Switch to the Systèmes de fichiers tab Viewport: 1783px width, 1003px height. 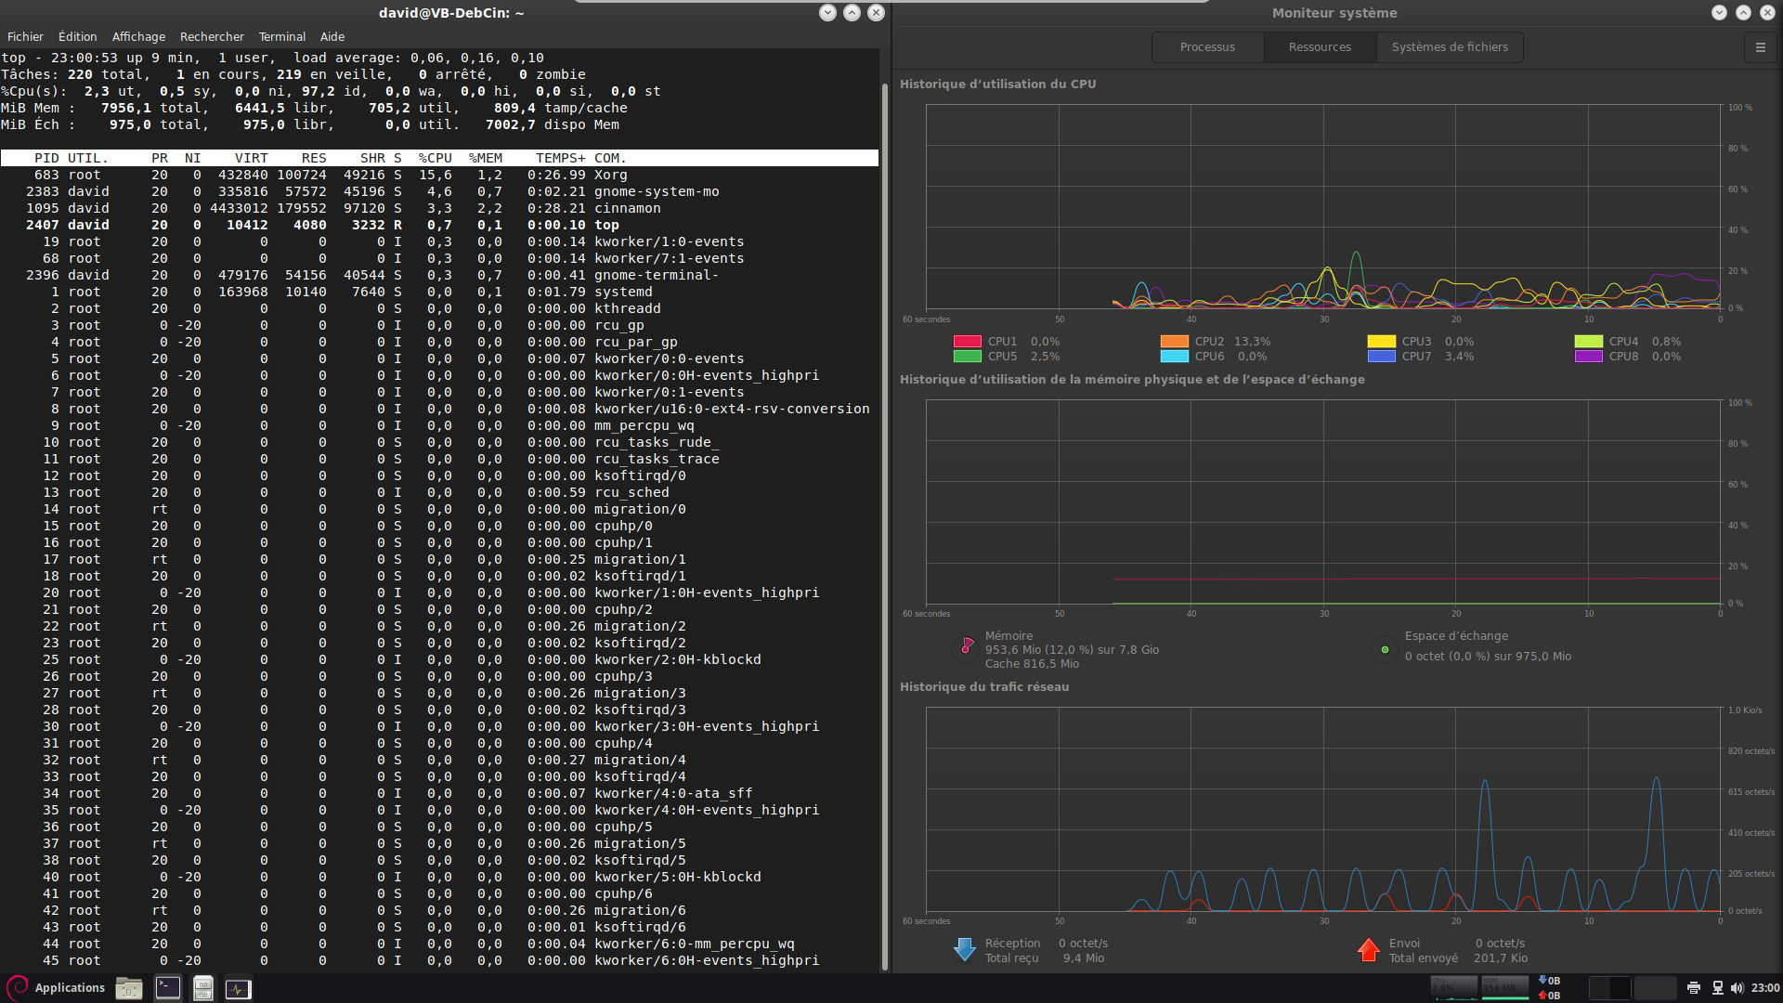point(1449,47)
